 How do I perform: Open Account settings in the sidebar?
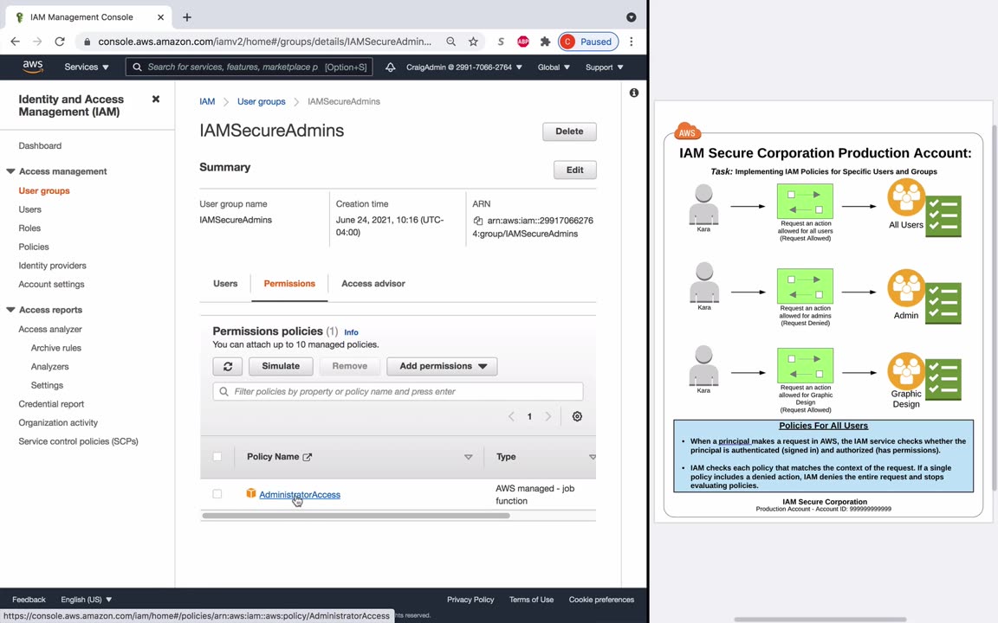(52, 284)
